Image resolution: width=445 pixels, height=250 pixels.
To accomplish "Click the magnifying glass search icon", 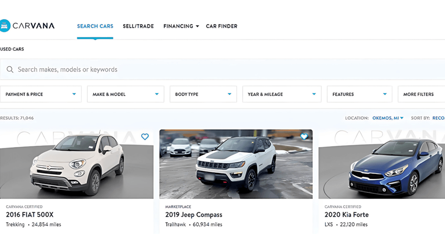I will [10, 69].
